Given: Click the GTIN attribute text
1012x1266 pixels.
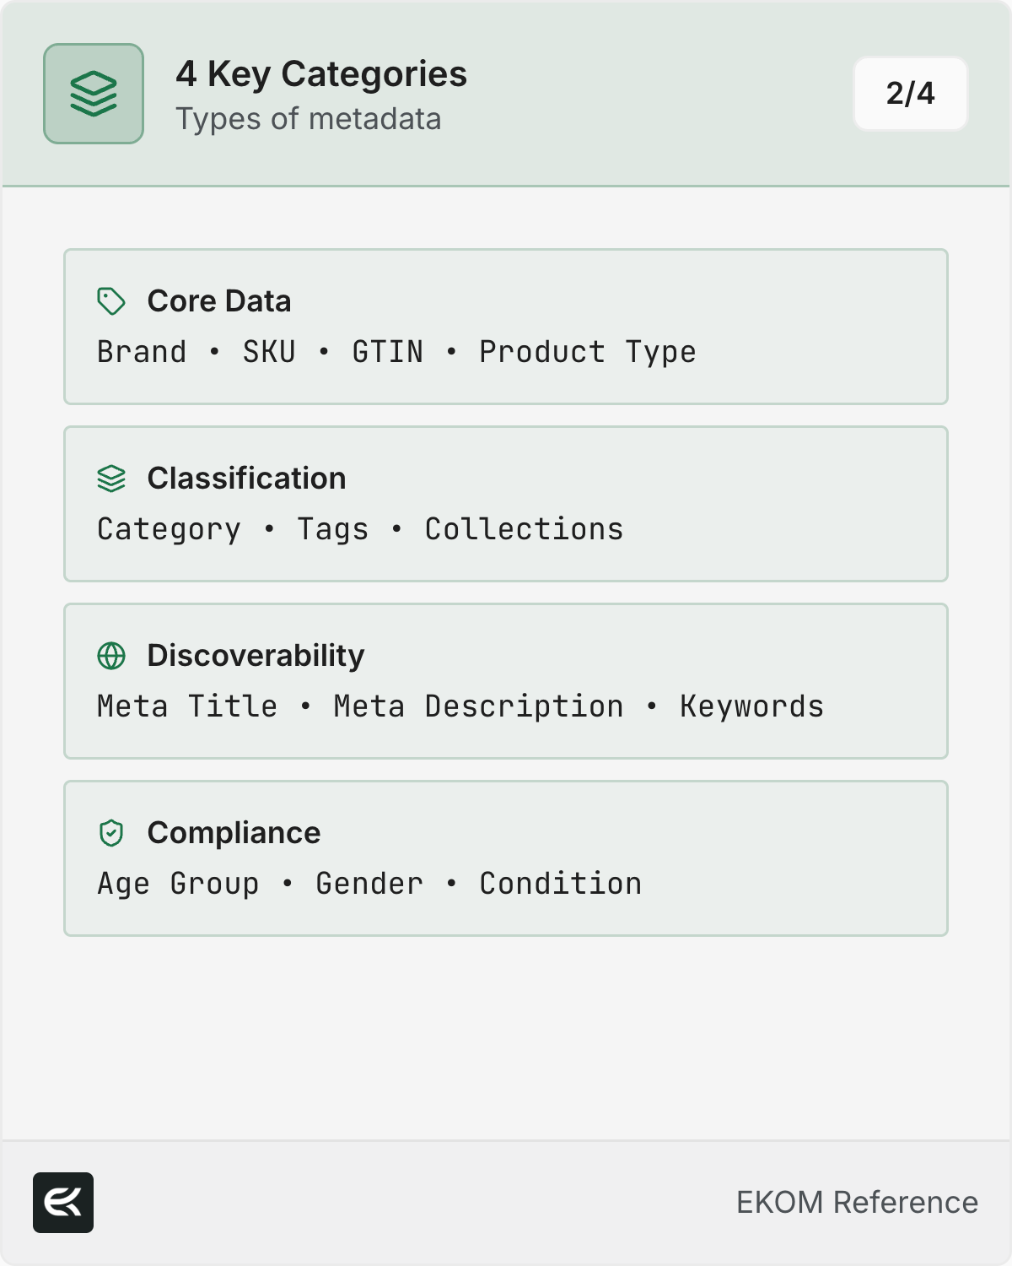Looking at the screenshot, I should tap(388, 352).
